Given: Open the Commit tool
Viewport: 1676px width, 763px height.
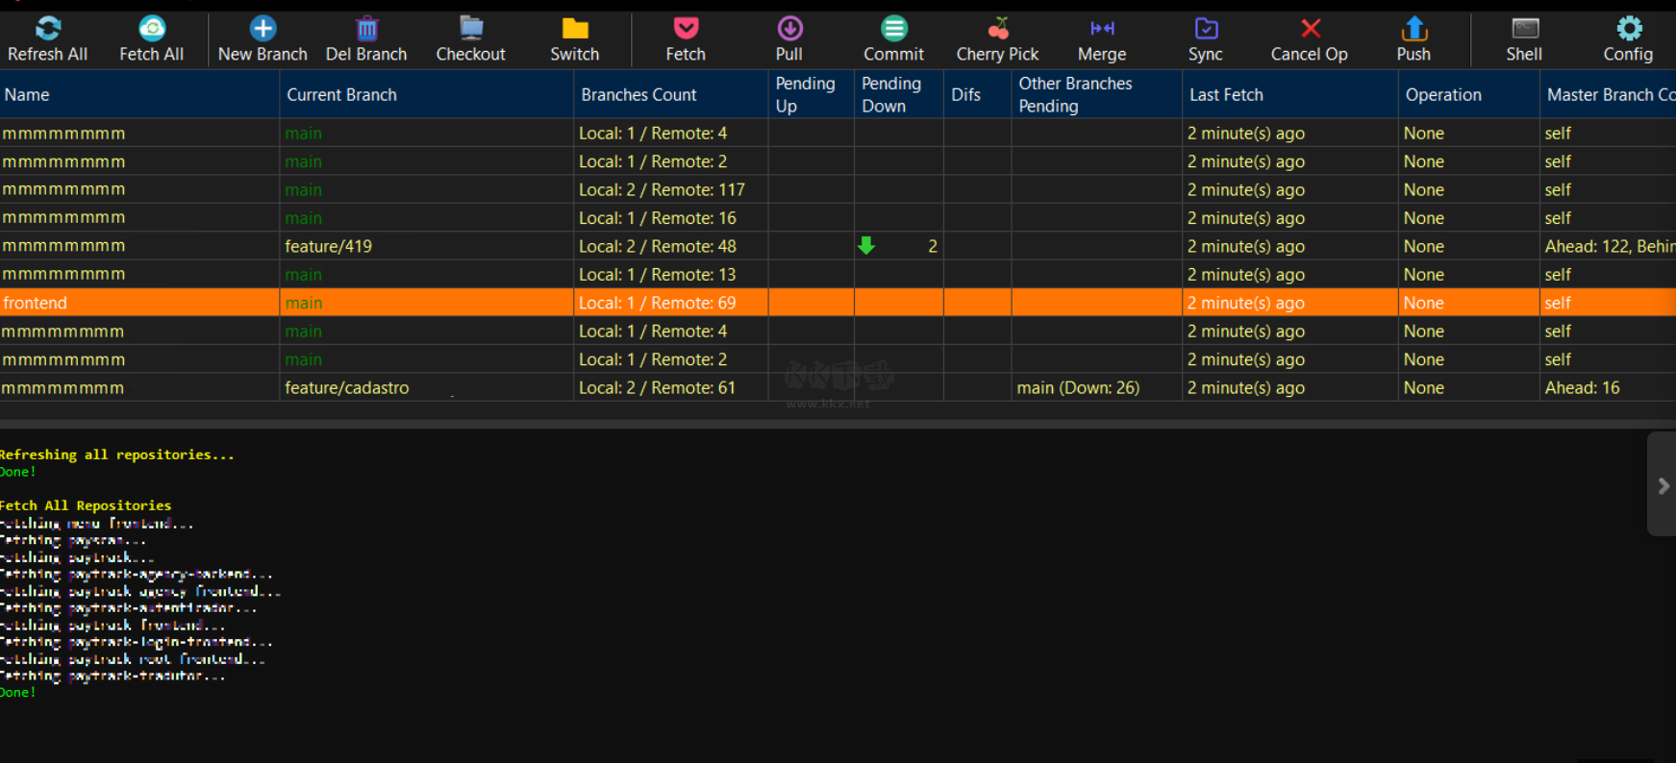Looking at the screenshot, I should click(x=893, y=29).
